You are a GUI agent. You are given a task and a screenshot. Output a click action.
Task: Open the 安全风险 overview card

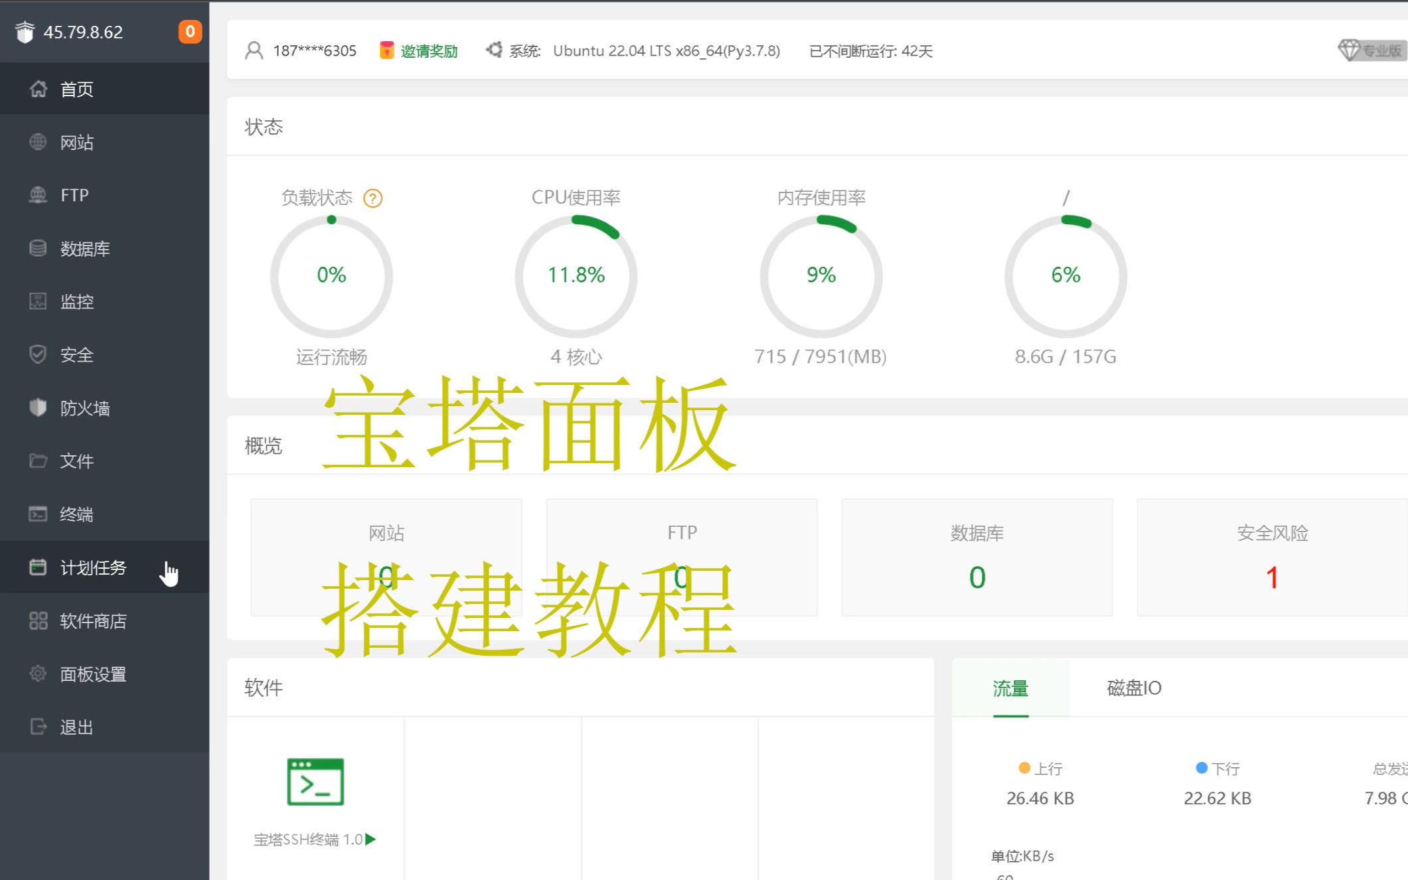(x=1272, y=557)
